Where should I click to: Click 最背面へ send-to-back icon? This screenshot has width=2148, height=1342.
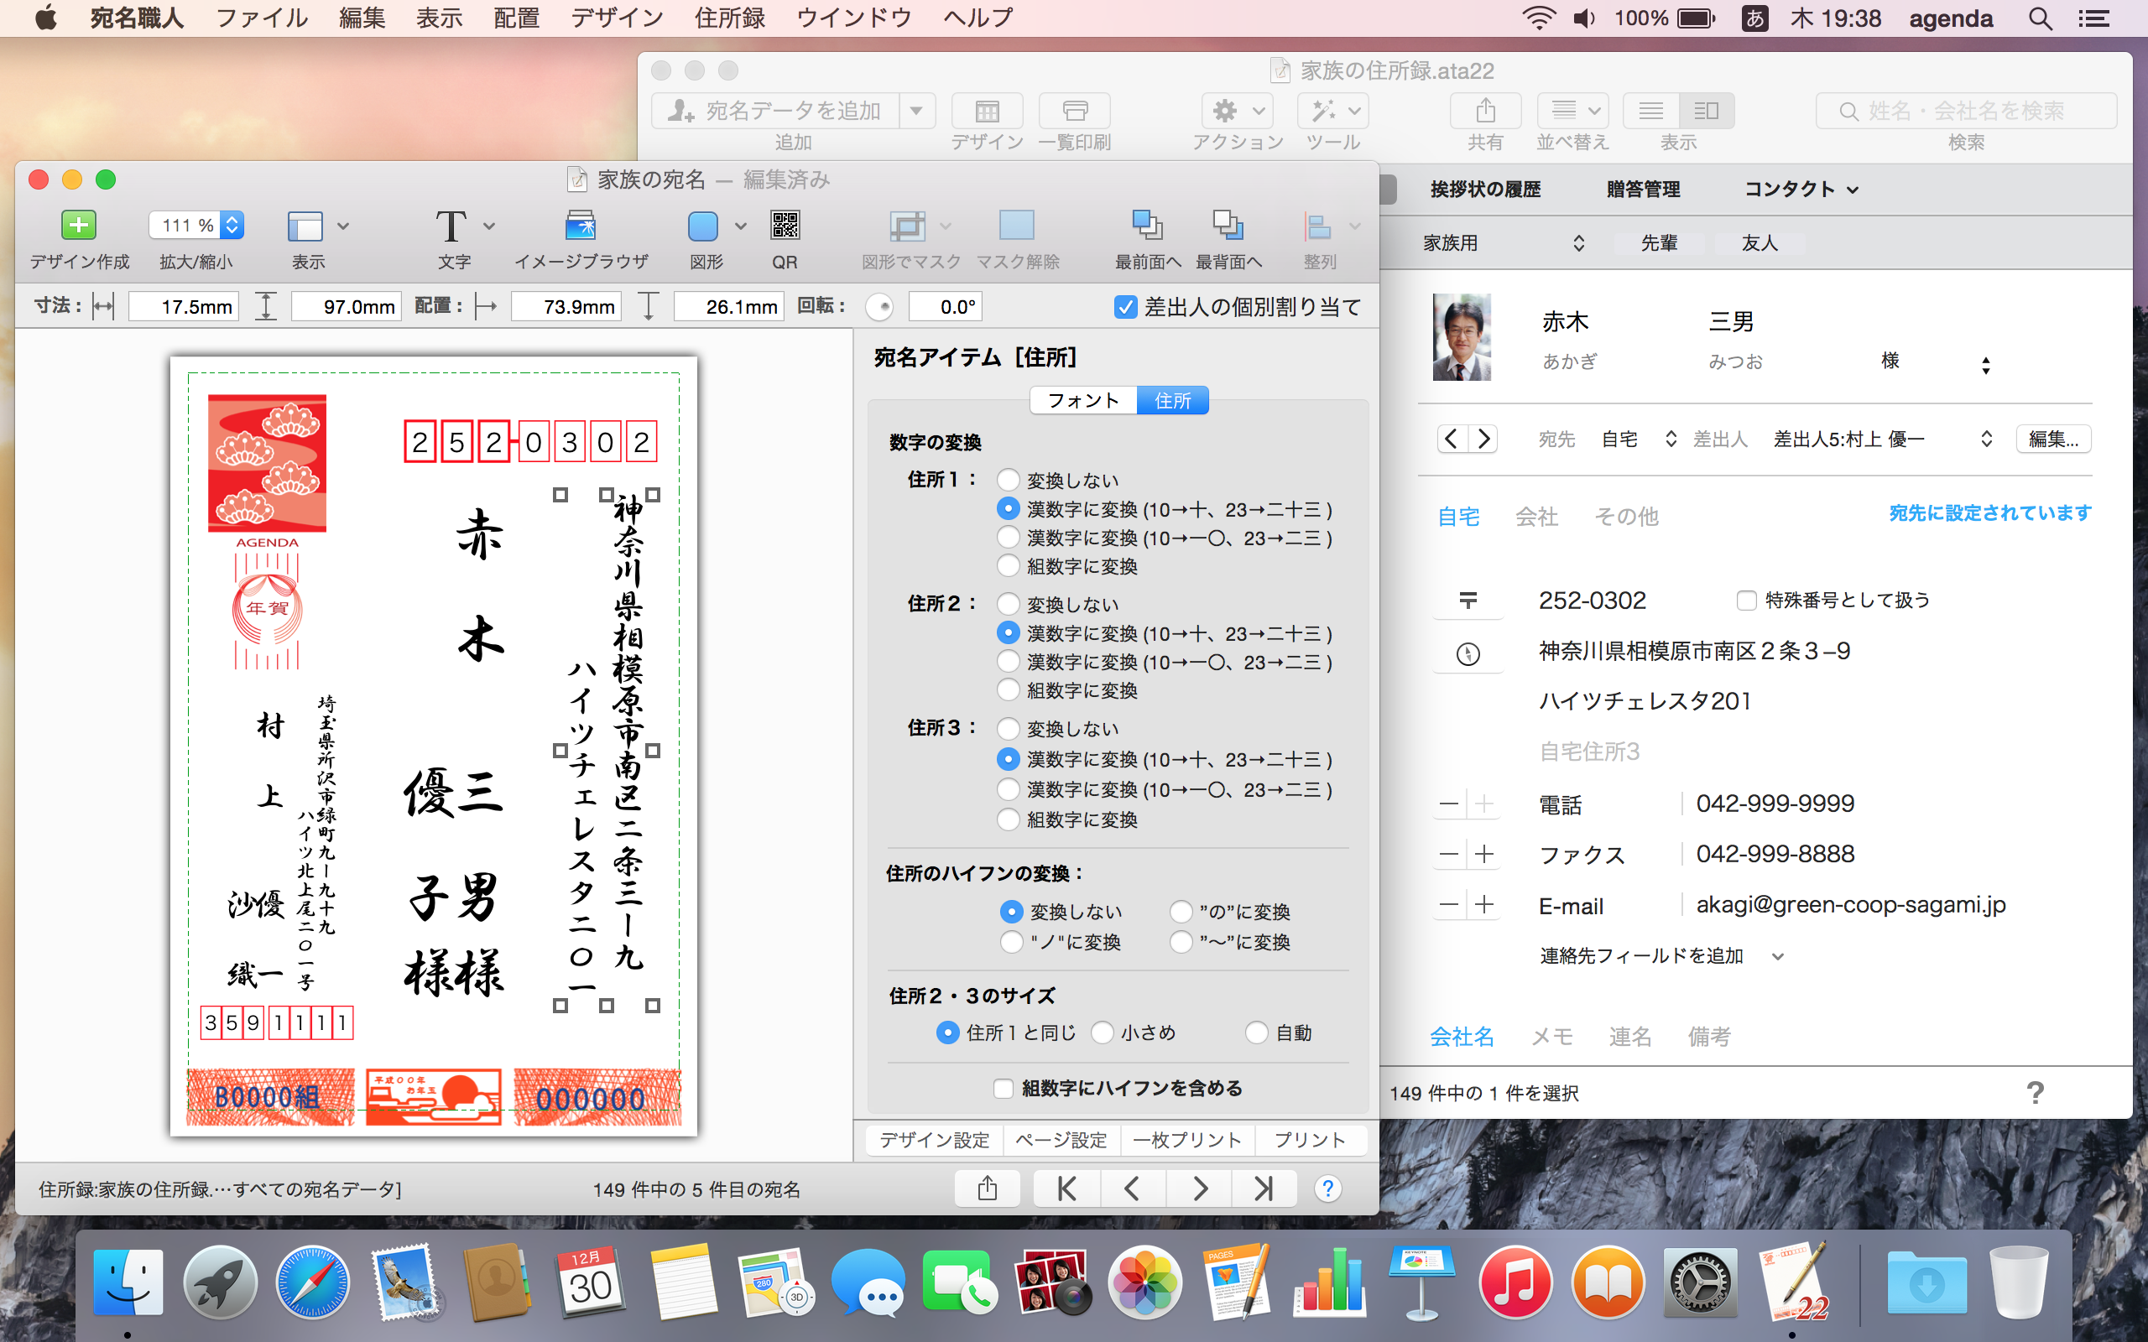[x=1228, y=226]
